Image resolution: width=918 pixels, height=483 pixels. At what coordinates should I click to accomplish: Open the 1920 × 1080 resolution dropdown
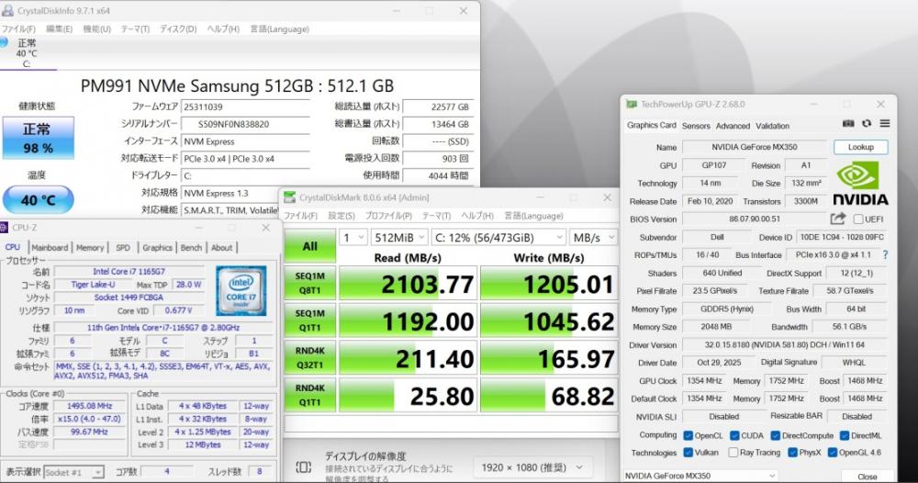click(x=531, y=467)
